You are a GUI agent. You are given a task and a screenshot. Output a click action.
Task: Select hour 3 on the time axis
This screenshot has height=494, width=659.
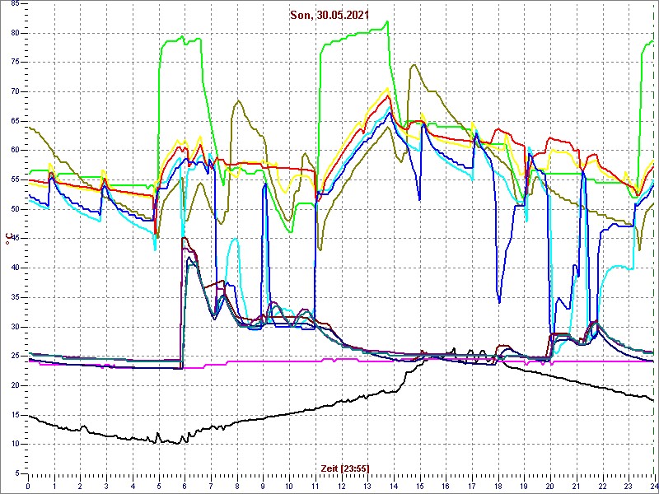[106, 485]
